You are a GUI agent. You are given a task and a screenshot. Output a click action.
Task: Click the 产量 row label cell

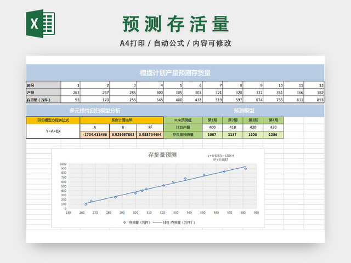point(43,93)
